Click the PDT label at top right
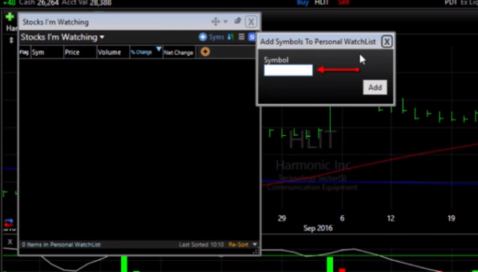The image size is (478, 272). (450, 3)
